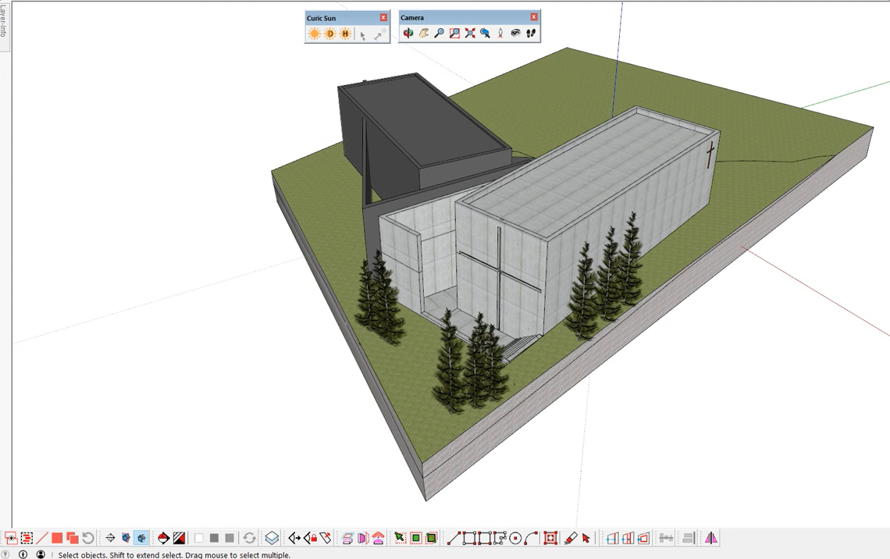Select the Zoom magnifier tool
Screen dimensions: 890x559
(439, 34)
